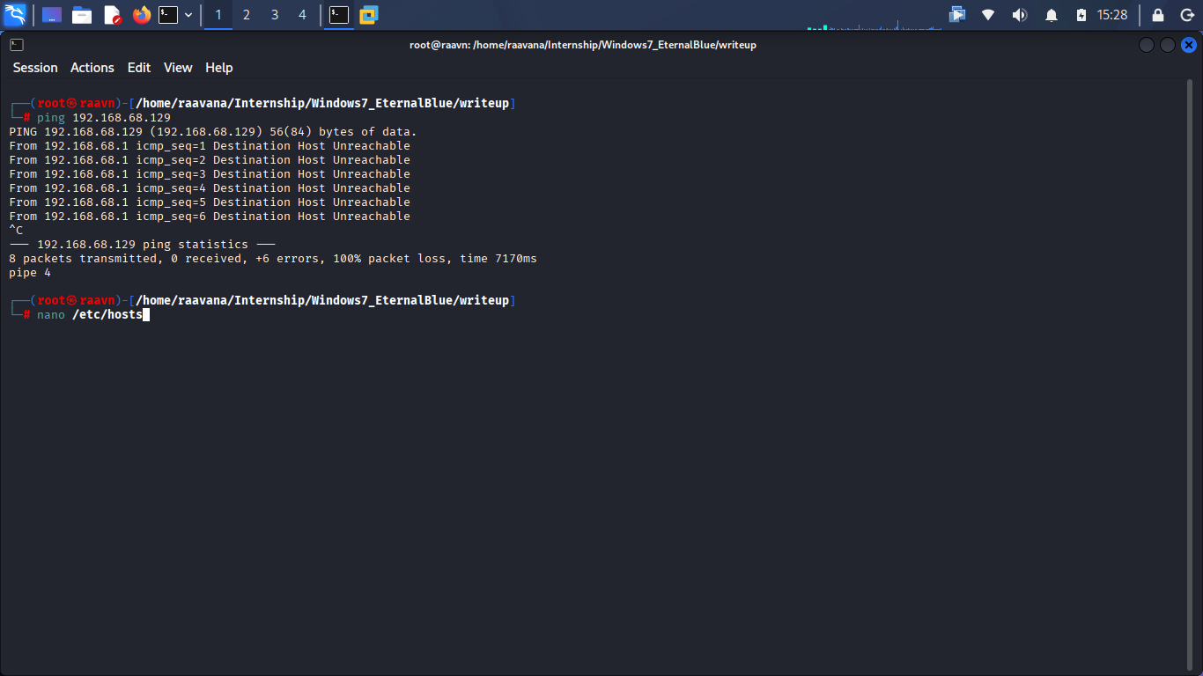Maximize the terminal window
Screen dimensions: 1203x676
pos(1168,45)
